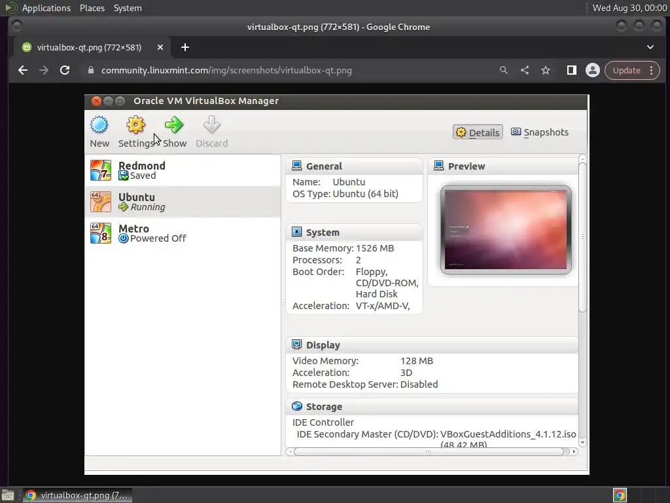Click the details pane vertical scrollbar

click(582, 237)
